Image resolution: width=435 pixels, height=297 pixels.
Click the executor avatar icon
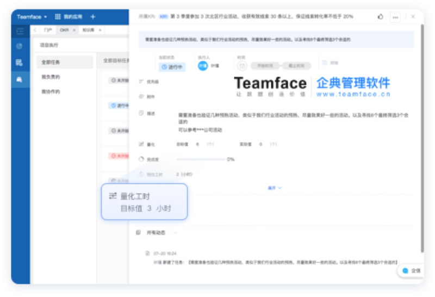[x=202, y=66]
